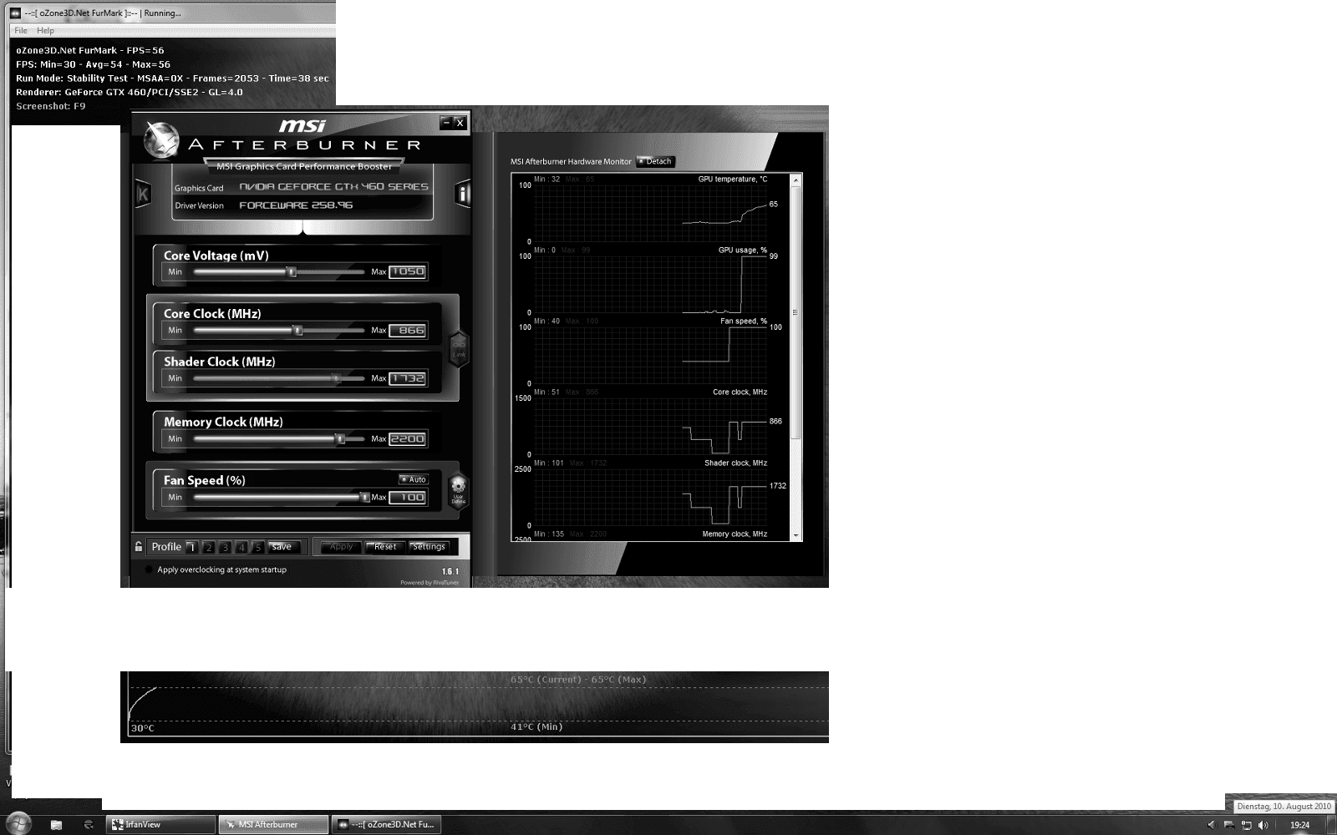Click the network tray icon
This screenshot has width=1337, height=835.
point(1246,825)
